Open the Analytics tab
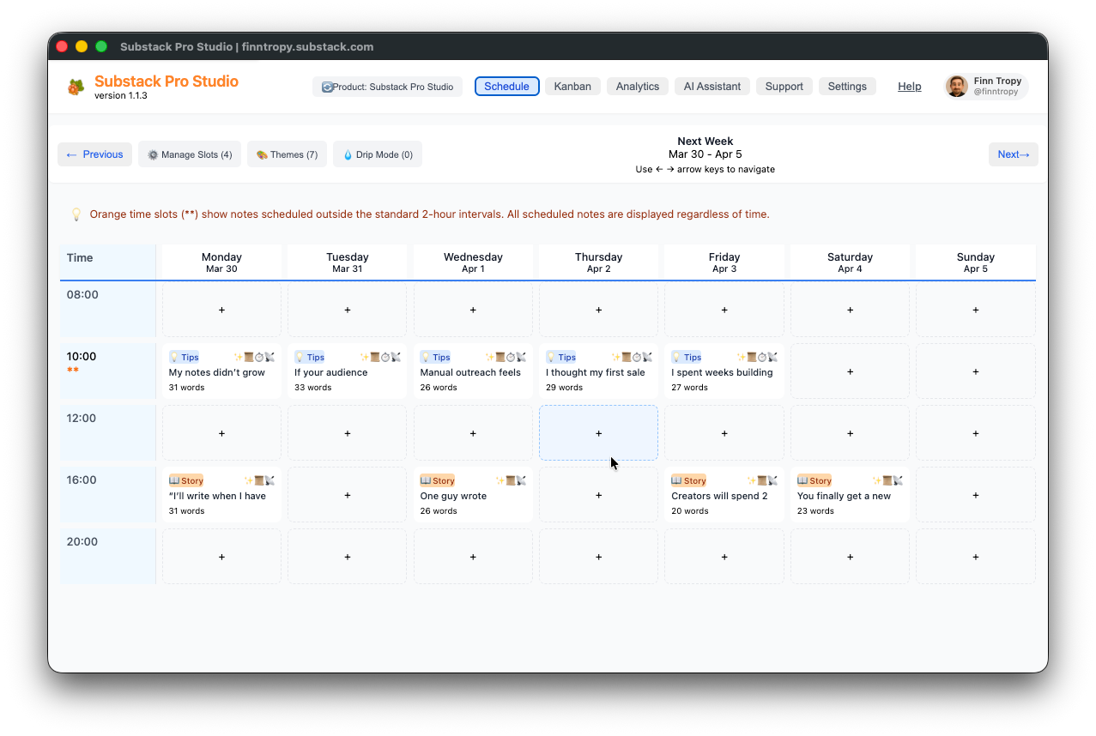This screenshot has height=736, width=1096. pos(638,87)
